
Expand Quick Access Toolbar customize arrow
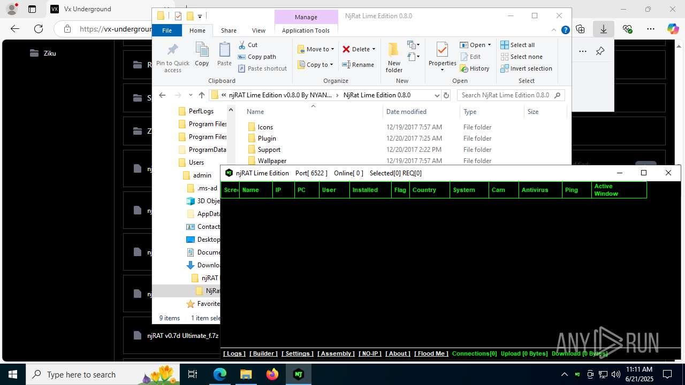point(200,16)
